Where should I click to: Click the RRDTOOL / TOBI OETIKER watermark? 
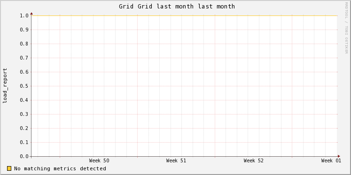coord(346,28)
